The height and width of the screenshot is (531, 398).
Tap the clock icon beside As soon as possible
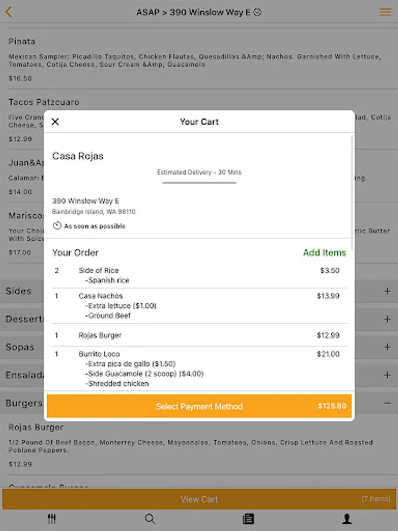pyautogui.click(x=57, y=226)
